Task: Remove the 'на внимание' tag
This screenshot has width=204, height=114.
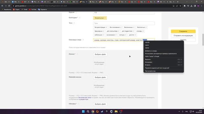Action: (116, 35)
